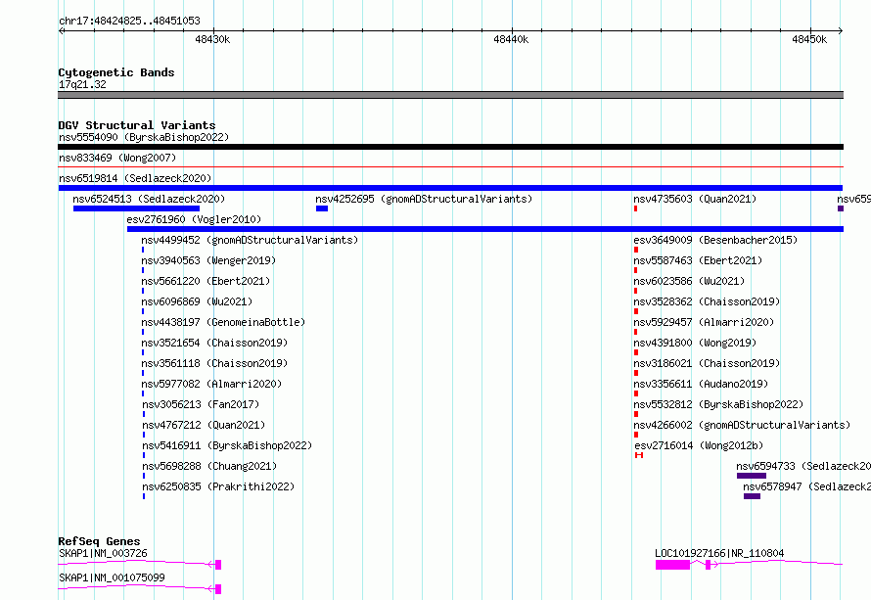871x600 pixels.
Task: Click the Cytogenetic Bands track title
Action: [x=116, y=72]
